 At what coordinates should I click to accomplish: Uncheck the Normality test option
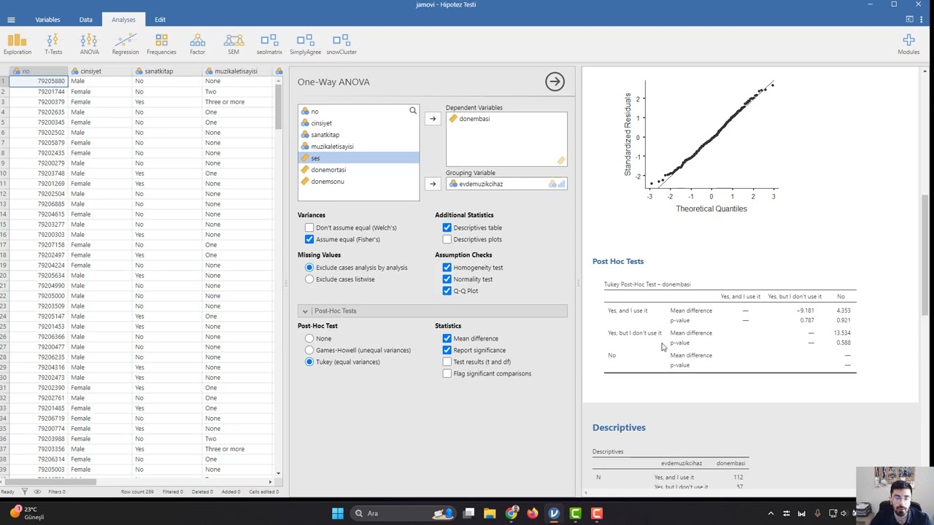coord(447,279)
